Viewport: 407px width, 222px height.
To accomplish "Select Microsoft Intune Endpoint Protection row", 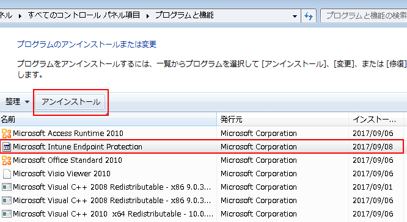I will (x=202, y=147).
